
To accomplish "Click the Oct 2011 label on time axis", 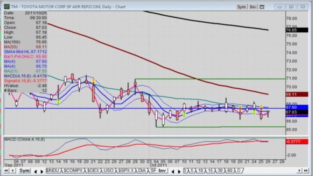I will pyautogui.click(x=158, y=165).
